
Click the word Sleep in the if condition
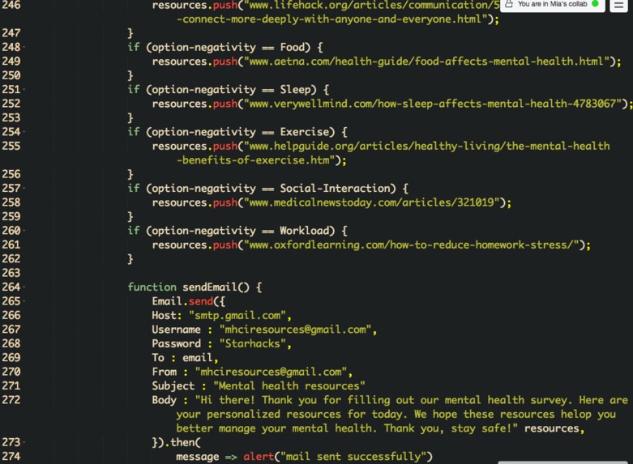(296, 90)
